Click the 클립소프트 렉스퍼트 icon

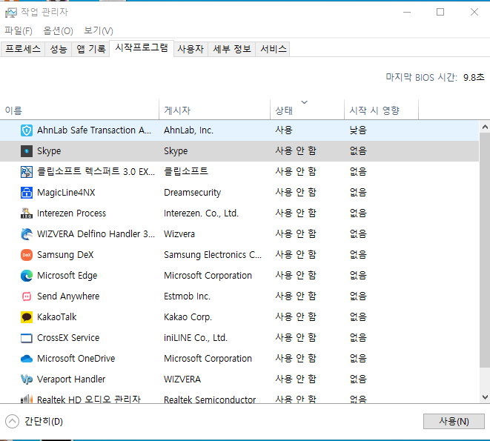pos(27,172)
